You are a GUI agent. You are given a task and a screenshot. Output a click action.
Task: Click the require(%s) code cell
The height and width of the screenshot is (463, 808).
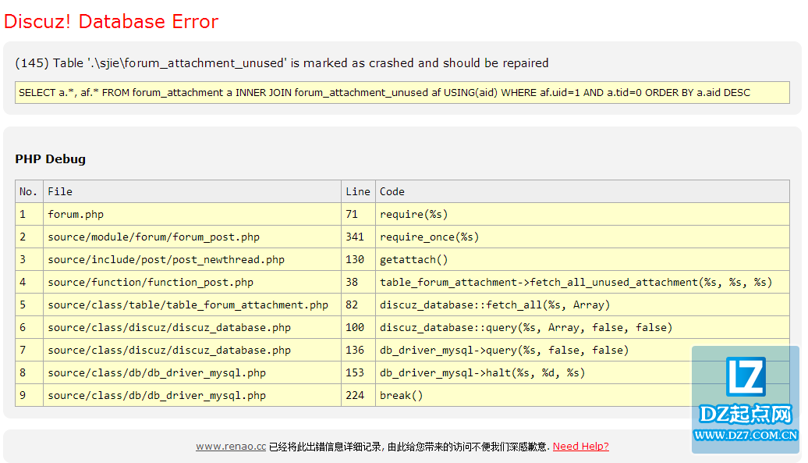coord(583,214)
